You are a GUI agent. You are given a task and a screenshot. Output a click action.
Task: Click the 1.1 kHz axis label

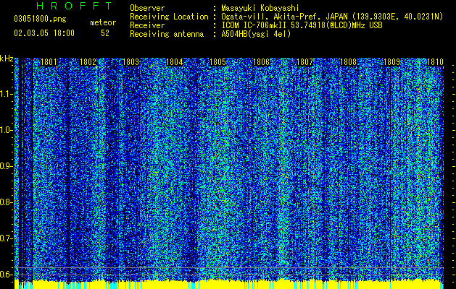click(6, 94)
